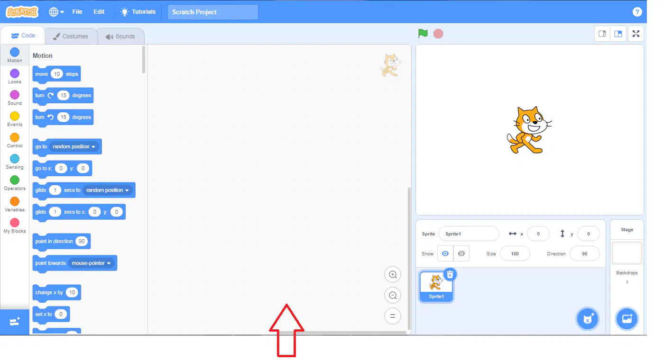Open the File menu
663x361 pixels.
[77, 12]
